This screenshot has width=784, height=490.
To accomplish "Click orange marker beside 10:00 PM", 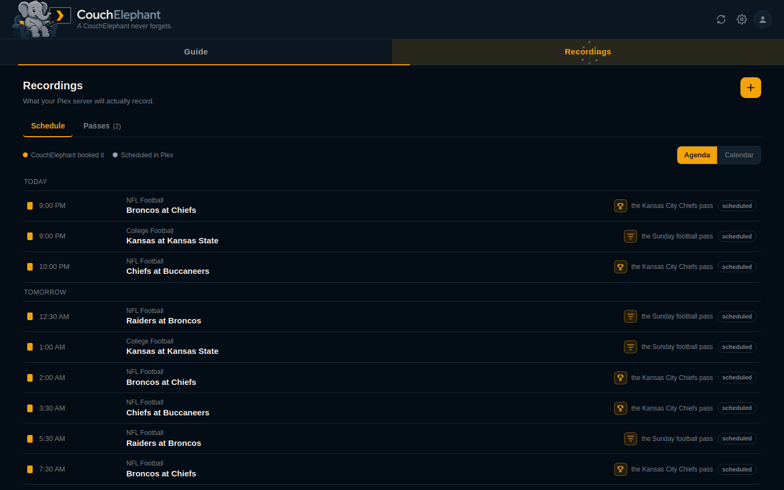I will coord(30,267).
